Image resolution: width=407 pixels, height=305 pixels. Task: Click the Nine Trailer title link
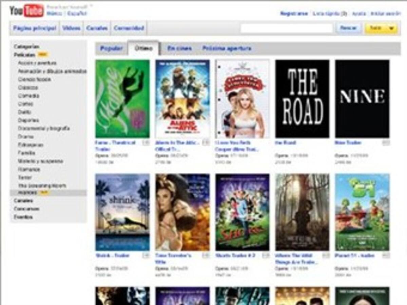click(348, 143)
